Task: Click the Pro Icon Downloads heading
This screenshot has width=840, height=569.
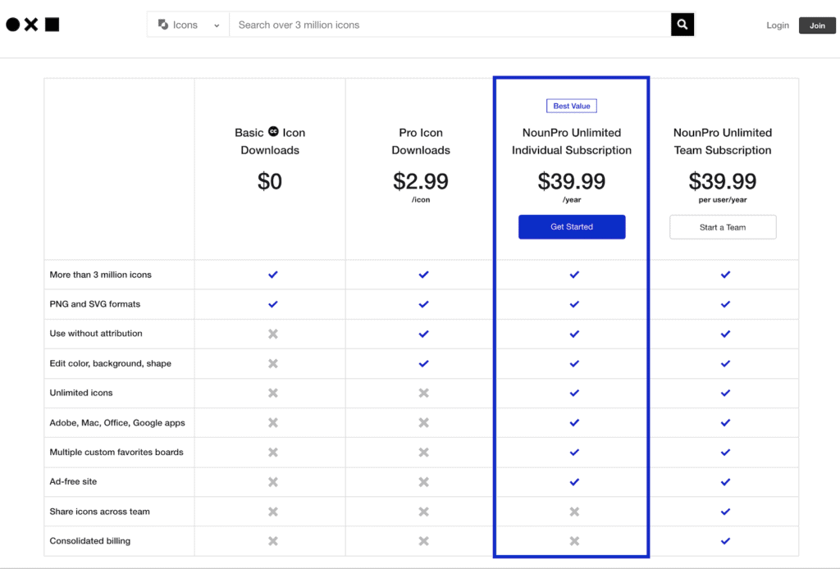Action: [421, 141]
